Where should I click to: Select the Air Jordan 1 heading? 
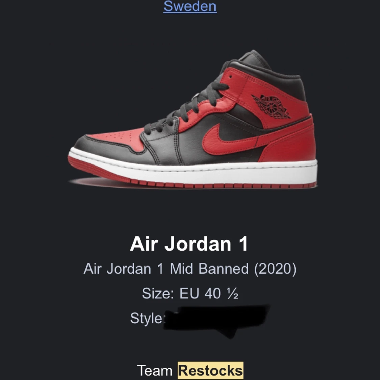pyautogui.click(x=189, y=244)
